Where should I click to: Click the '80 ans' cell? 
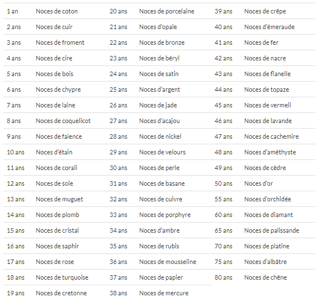point(224,277)
